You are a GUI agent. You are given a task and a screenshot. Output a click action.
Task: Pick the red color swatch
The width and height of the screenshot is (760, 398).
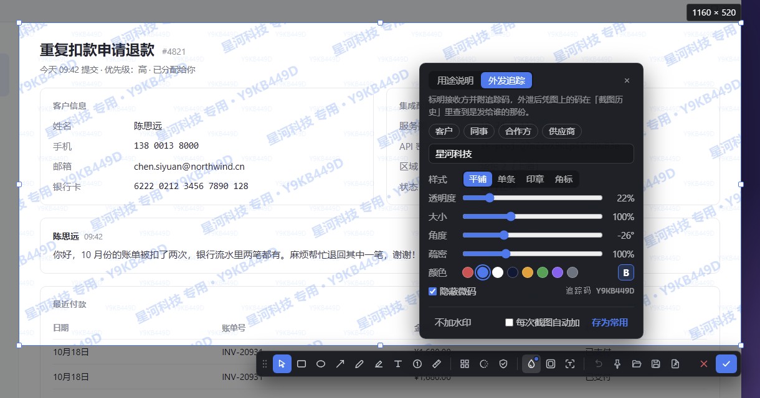tap(468, 272)
